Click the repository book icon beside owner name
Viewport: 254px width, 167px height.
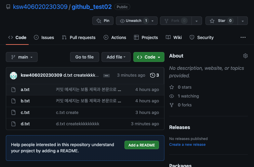point(8,7)
